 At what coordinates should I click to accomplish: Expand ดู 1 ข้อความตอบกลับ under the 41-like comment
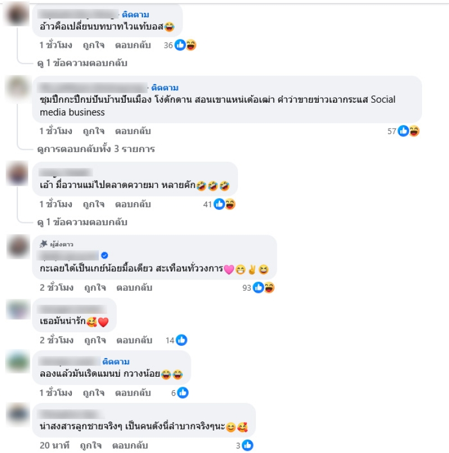(x=83, y=222)
